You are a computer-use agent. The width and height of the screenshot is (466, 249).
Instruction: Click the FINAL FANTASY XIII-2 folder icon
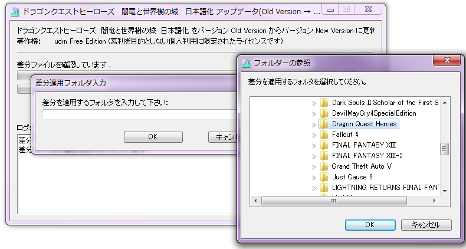coord(324,156)
